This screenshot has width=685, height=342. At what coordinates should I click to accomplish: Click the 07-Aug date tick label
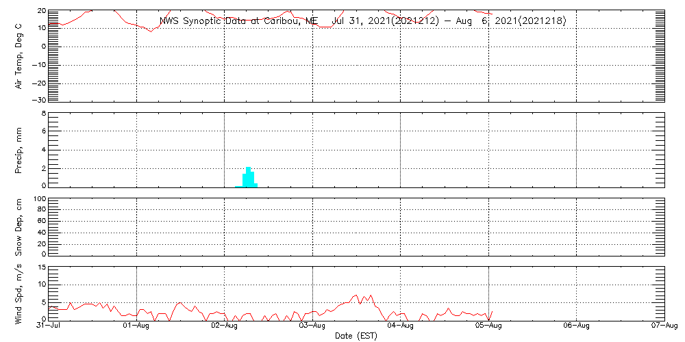[663, 326]
